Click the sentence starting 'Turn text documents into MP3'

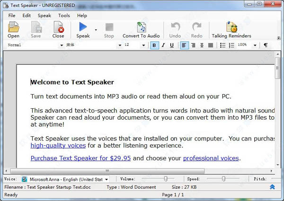131,96
